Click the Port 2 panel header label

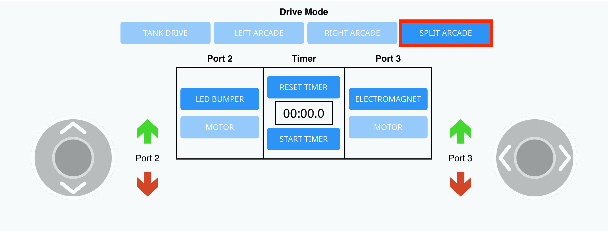coord(220,59)
